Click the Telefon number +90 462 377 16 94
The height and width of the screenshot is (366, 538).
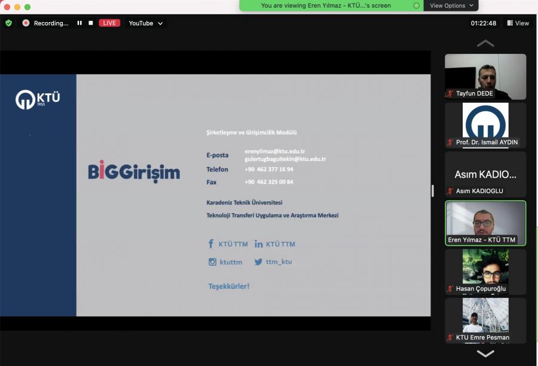click(x=269, y=169)
